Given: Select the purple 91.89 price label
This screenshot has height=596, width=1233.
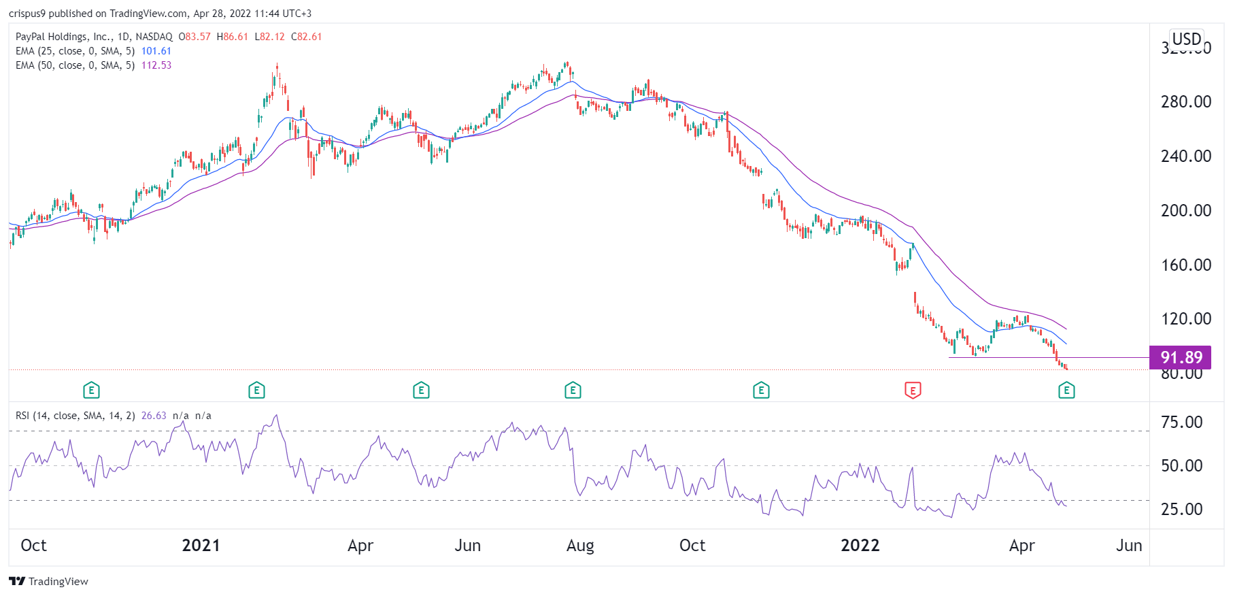Looking at the screenshot, I should (x=1180, y=357).
